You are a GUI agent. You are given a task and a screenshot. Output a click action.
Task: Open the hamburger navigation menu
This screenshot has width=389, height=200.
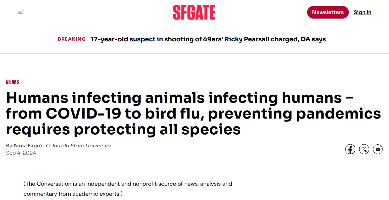coord(20,12)
